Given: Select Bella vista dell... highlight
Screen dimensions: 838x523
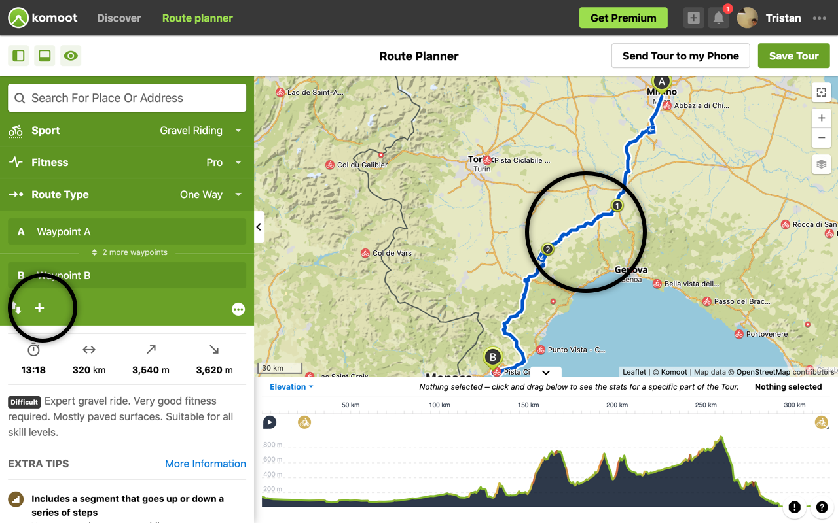Looking at the screenshot, I should pos(686,284).
